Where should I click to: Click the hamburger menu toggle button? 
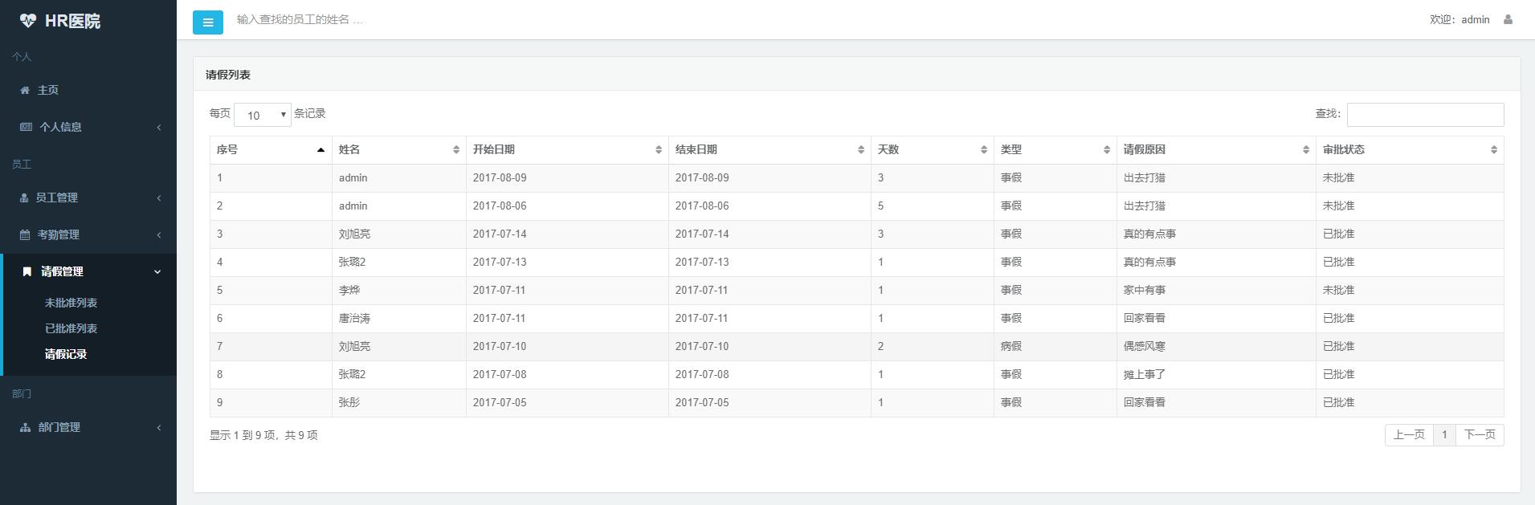pyautogui.click(x=207, y=22)
